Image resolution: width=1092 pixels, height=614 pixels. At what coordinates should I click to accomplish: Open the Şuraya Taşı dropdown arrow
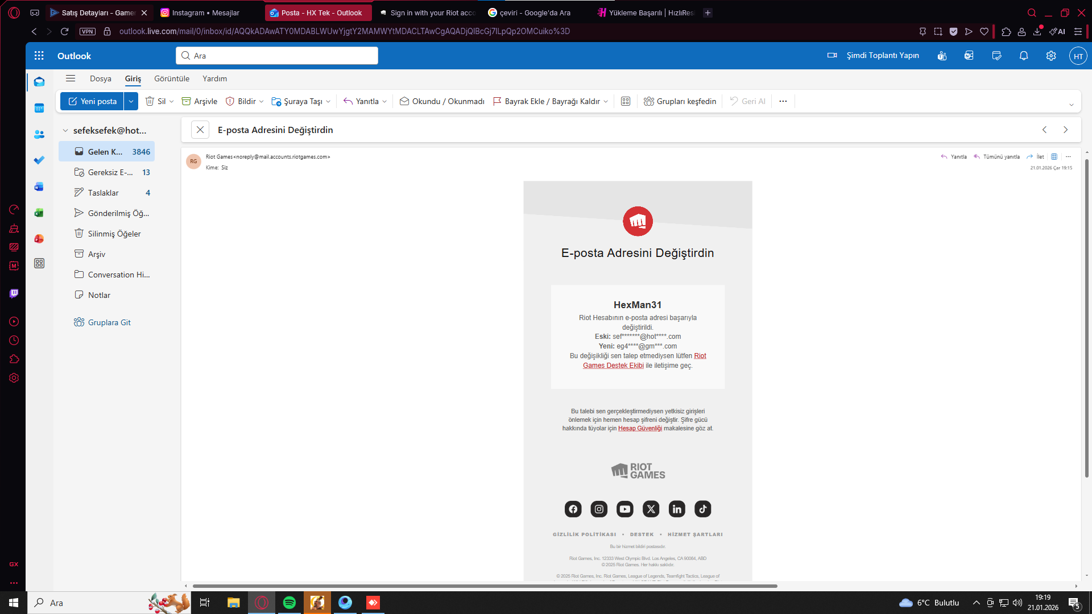(328, 101)
